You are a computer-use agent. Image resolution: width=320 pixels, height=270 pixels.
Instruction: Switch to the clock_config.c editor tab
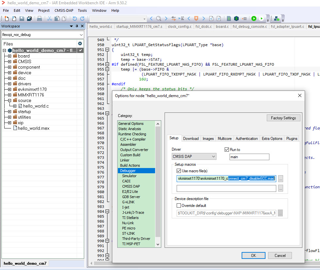click(180, 26)
